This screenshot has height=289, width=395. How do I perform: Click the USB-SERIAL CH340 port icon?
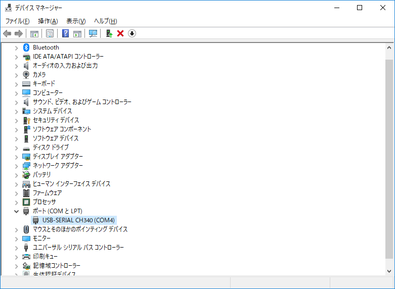[x=36, y=220]
